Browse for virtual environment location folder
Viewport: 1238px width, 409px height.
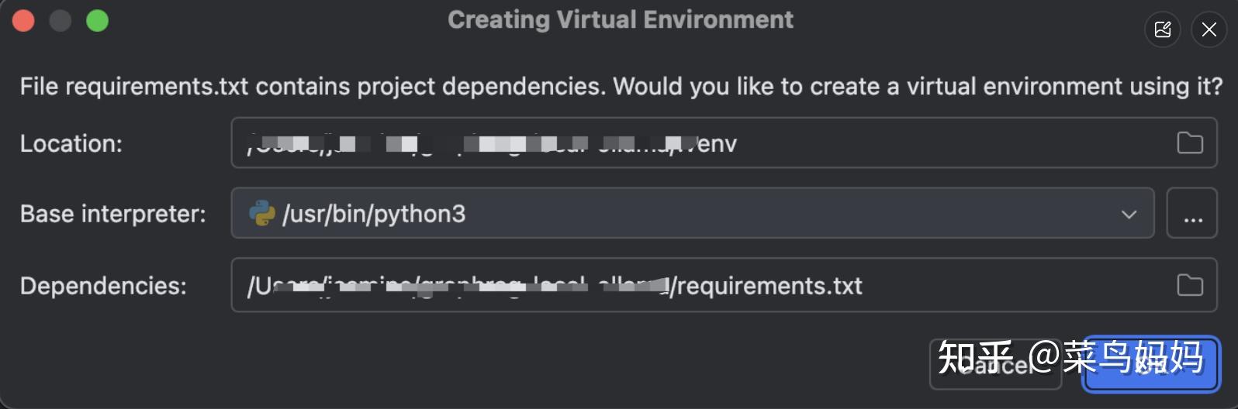[1189, 143]
